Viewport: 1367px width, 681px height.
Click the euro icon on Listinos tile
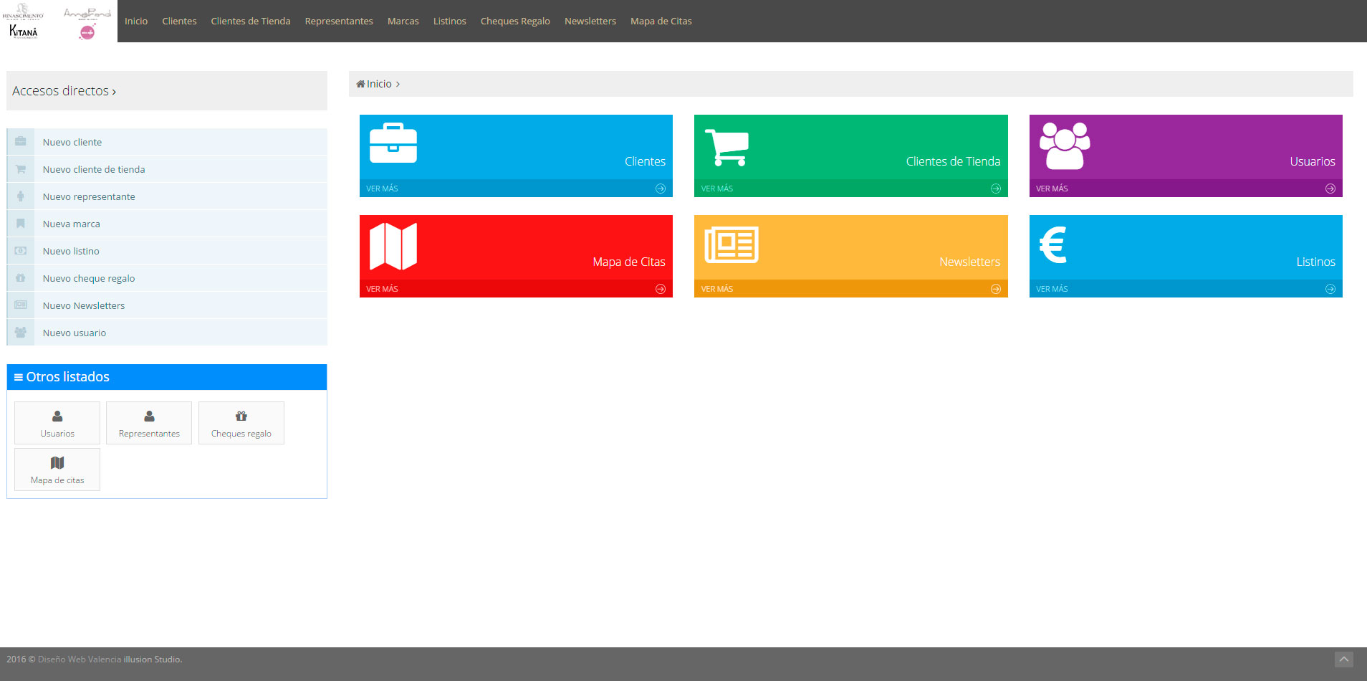tap(1053, 245)
